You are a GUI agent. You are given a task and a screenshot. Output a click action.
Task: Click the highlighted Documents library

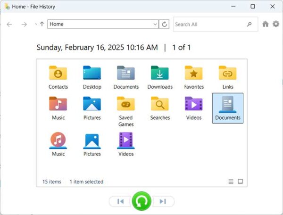pyautogui.click(x=228, y=108)
